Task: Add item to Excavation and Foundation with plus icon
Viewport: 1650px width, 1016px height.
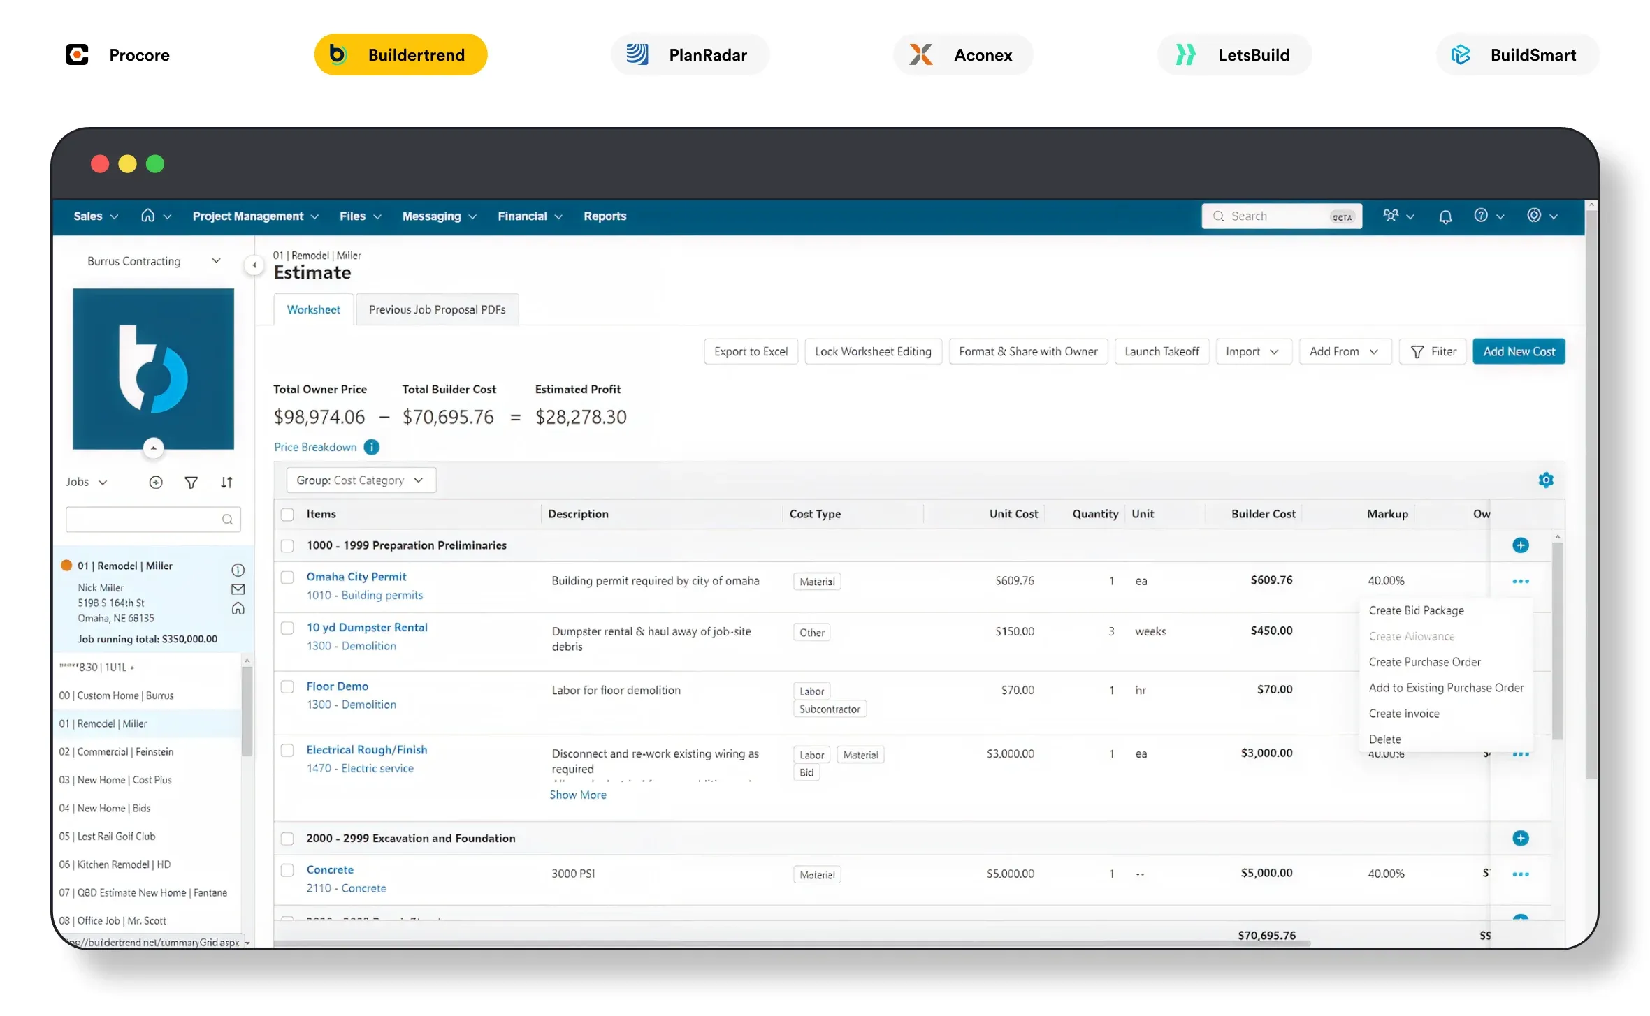Action: coord(1521,838)
